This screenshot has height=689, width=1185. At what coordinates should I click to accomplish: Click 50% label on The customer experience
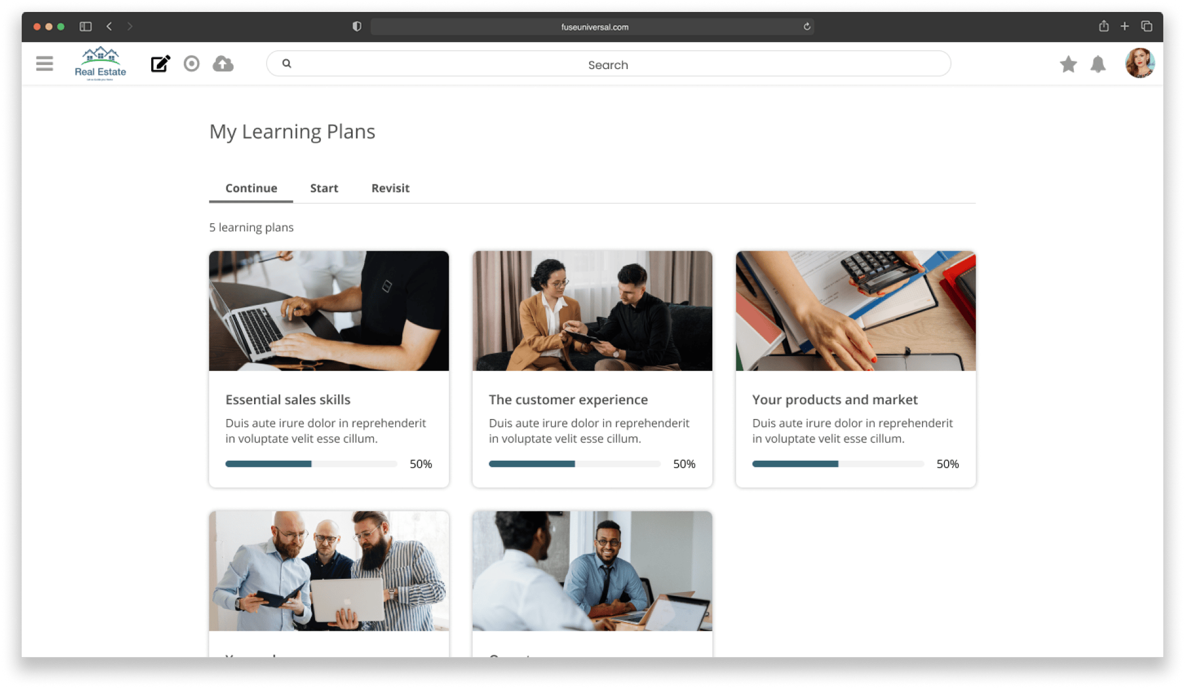pos(684,464)
